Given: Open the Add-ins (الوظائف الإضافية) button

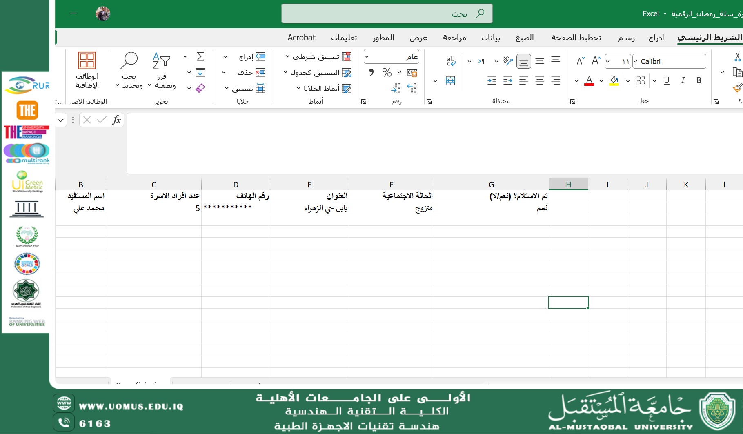Looking at the screenshot, I should [x=87, y=70].
